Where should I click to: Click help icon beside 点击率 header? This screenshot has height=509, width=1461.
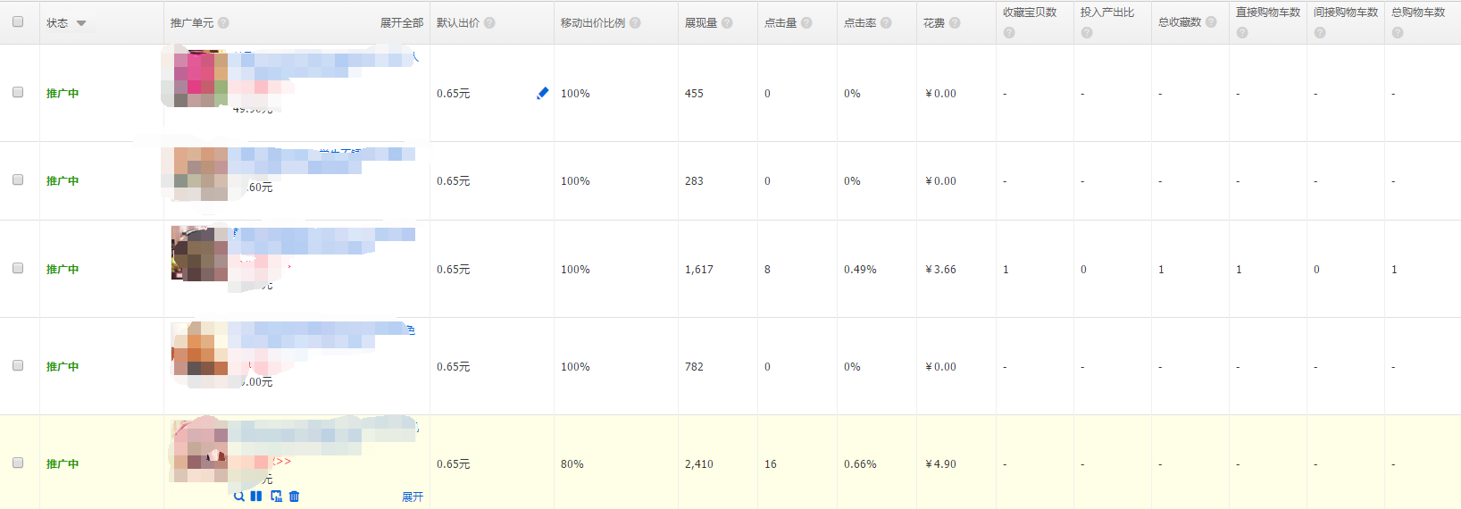point(886,23)
